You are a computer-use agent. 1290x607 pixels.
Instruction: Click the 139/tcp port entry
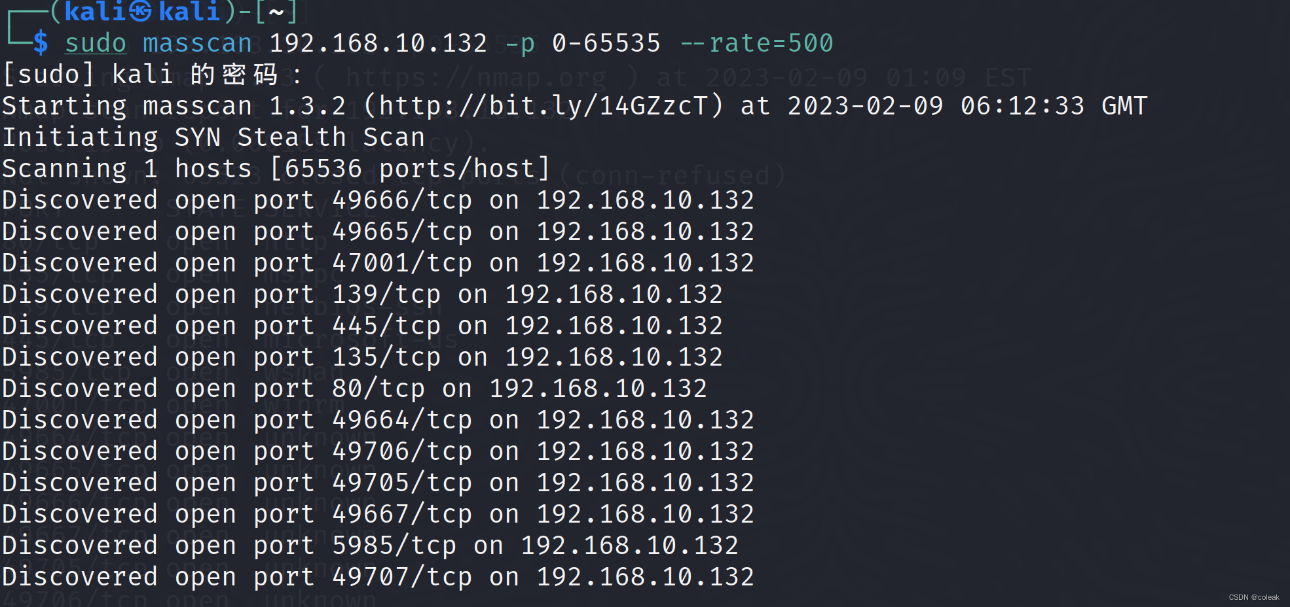tap(386, 294)
